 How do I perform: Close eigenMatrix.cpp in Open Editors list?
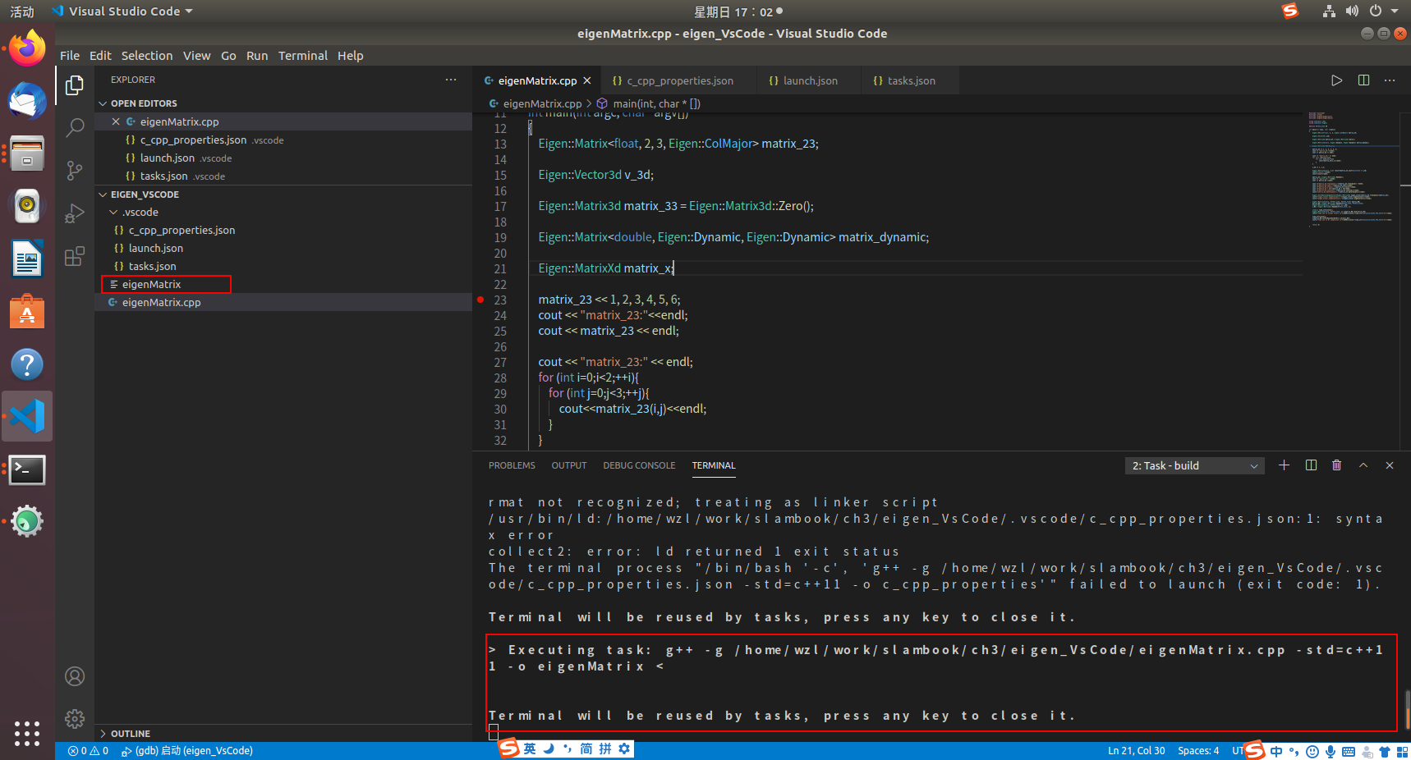pyautogui.click(x=116, y=121)
